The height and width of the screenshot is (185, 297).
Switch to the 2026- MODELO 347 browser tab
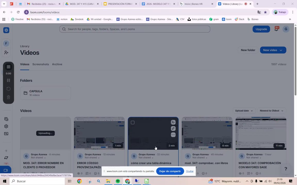click(x=159, y=4)
